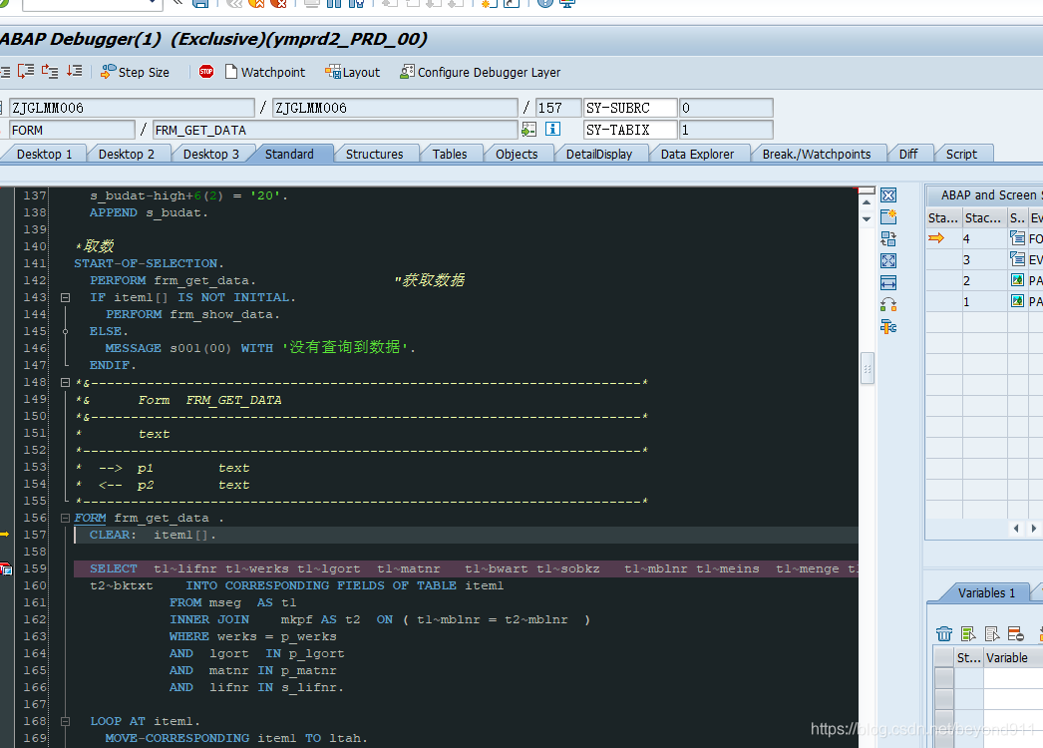Open the Objects tab
Screen dimensions: 1043x748
(x=517, y=154)
